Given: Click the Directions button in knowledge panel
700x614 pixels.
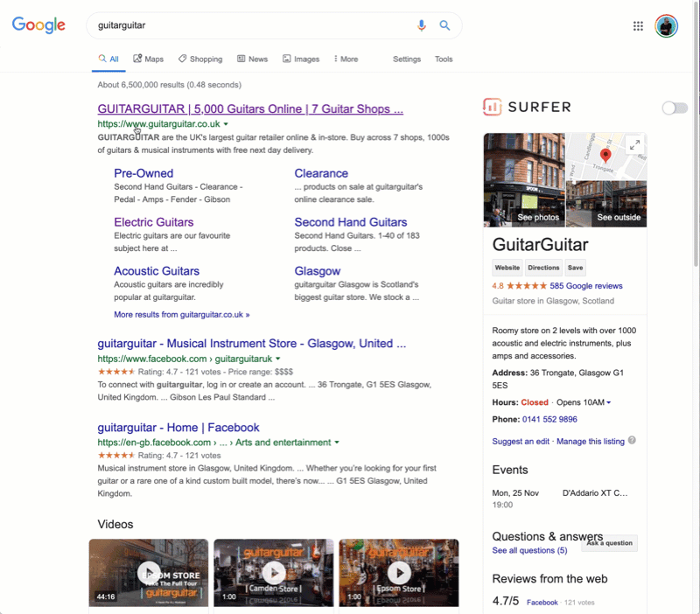Looking at the screenshot, I should coord(543,268).
